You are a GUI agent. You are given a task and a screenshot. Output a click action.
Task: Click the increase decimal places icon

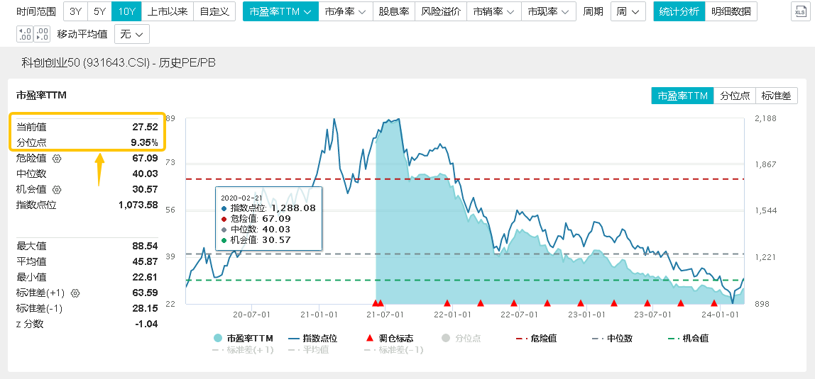24,33
